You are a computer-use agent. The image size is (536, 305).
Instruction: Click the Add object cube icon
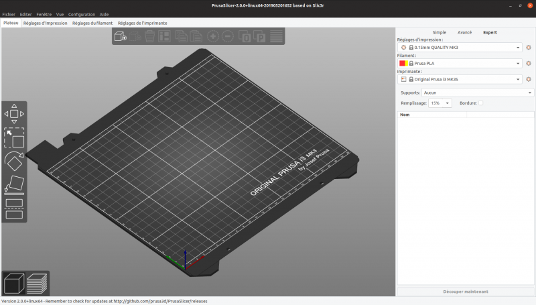120,36
